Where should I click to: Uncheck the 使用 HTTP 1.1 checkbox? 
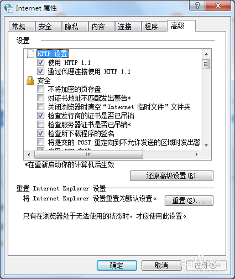pos(41,62)
